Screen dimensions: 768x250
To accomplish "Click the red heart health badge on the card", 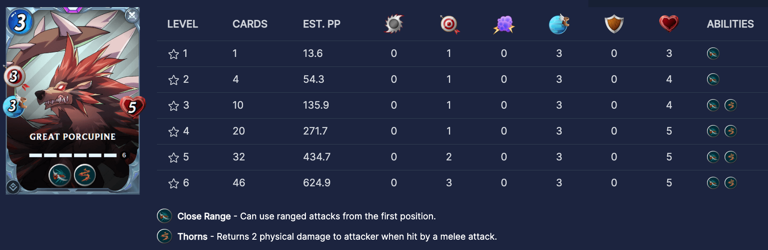I will pos(132,106).
